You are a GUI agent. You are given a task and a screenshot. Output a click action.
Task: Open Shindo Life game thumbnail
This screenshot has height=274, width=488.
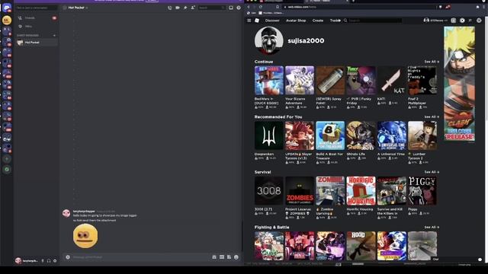pos(361,135)
